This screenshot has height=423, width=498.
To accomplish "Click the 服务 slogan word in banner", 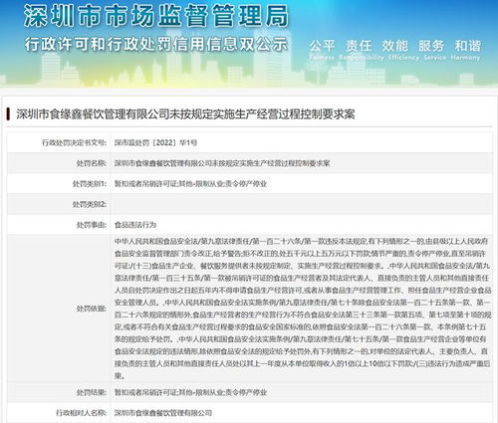I will tap(431, 46).
